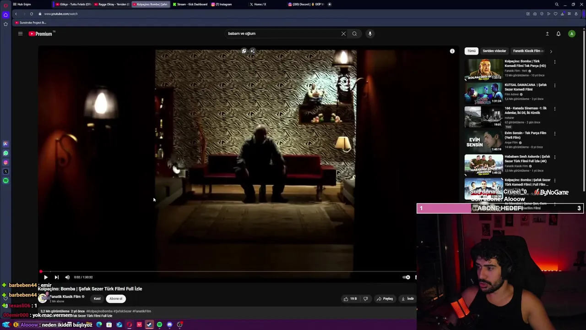Run the search with the magnifier button

click(x=354, y=33)
